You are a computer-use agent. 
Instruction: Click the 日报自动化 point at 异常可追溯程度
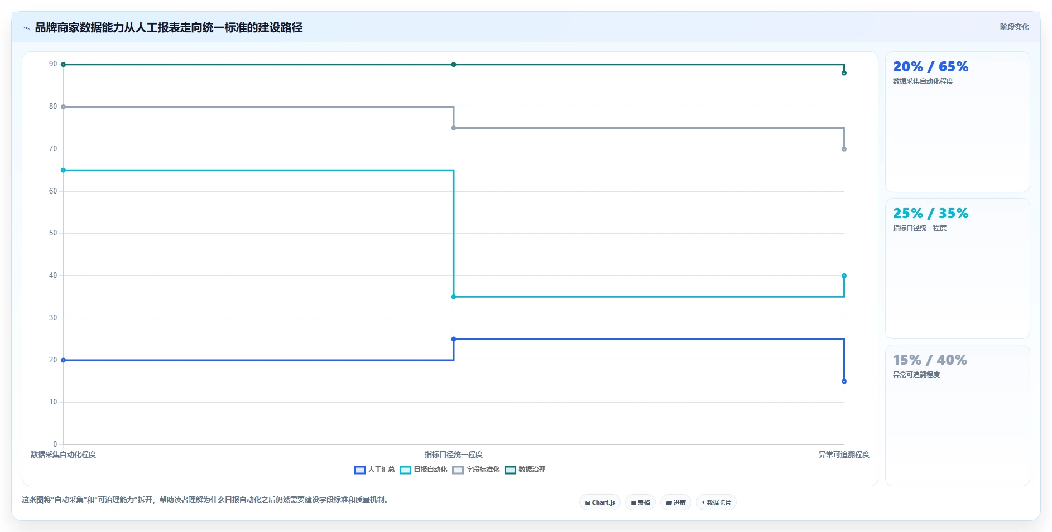[x=844, y=275]
